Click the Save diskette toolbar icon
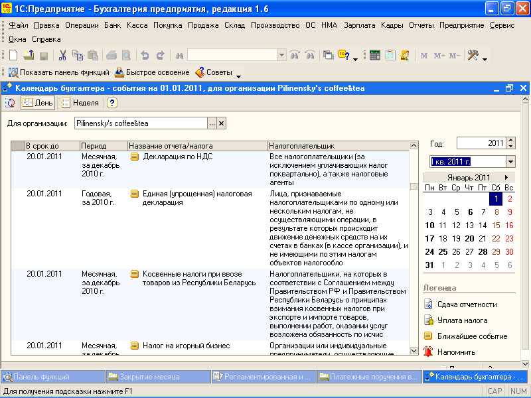Image resolution: width=531 pixels, height=398 pixels. [44, 56]
